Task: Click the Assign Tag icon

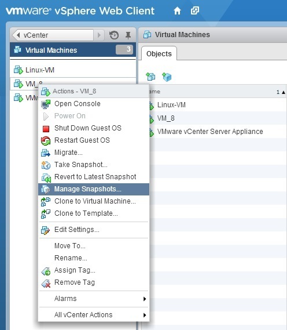Action: click(x=46, y=271)
